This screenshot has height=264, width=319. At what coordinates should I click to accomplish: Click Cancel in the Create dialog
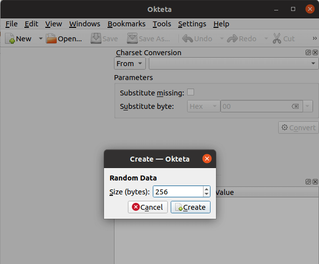point(148,207)
